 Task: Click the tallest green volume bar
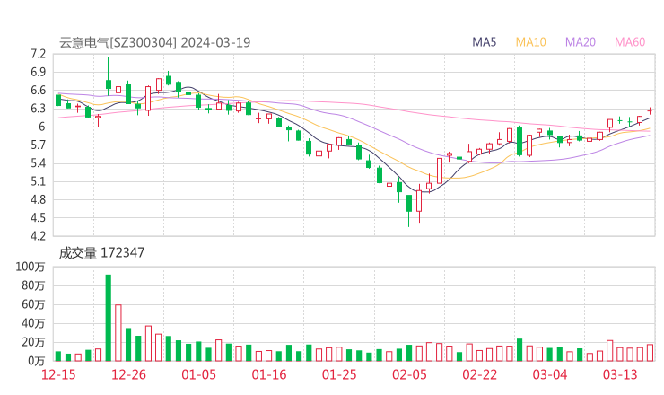(109, 318)
